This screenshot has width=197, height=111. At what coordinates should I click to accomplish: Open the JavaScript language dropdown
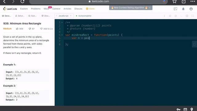coord(64,16)
